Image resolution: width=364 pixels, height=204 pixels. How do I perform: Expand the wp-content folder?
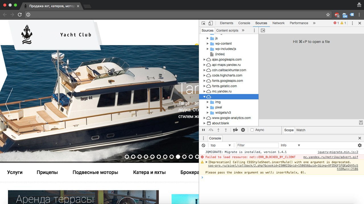208,44
